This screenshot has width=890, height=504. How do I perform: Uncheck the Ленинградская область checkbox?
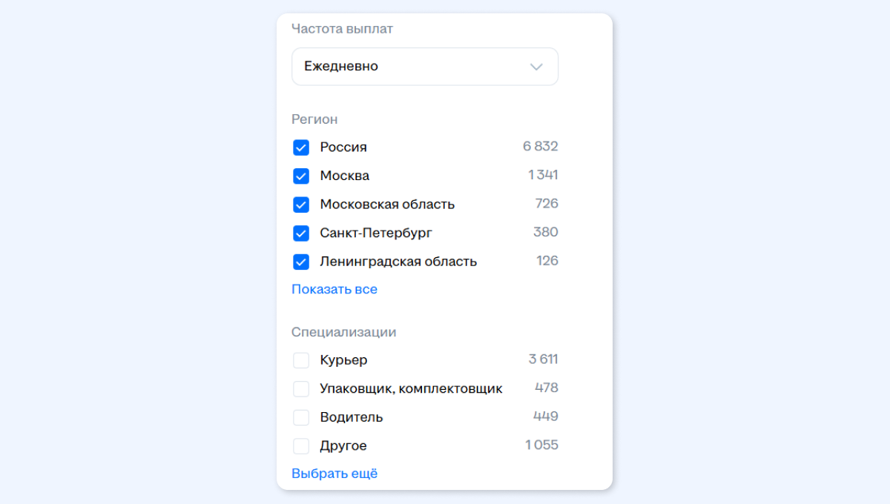[x=301, y=262]
